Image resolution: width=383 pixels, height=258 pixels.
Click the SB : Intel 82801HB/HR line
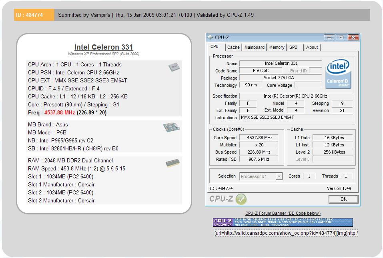click(73, 149)
